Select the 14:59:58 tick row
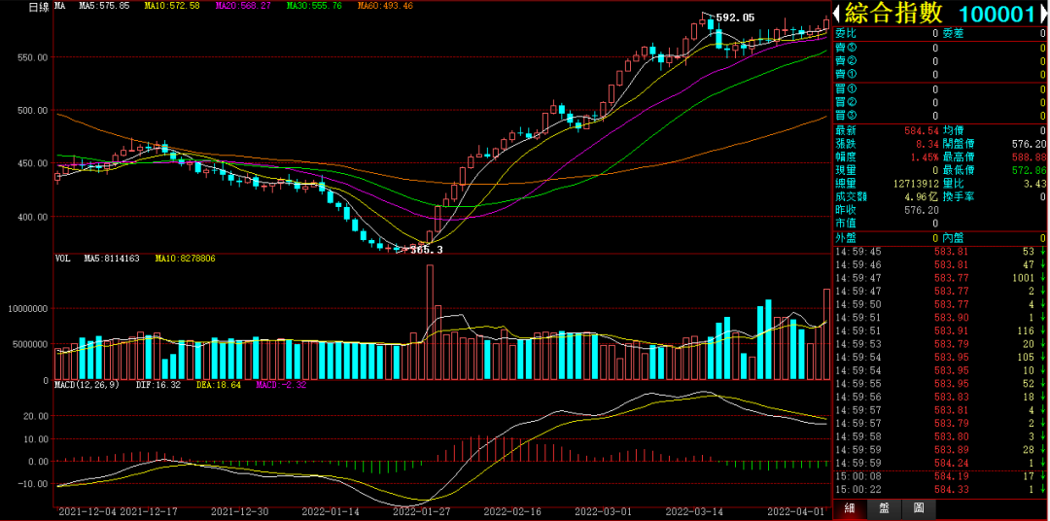 pos(940,436)
